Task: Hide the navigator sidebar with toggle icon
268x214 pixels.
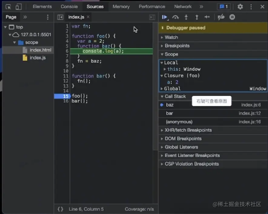Action: click(x=60, y=17)
